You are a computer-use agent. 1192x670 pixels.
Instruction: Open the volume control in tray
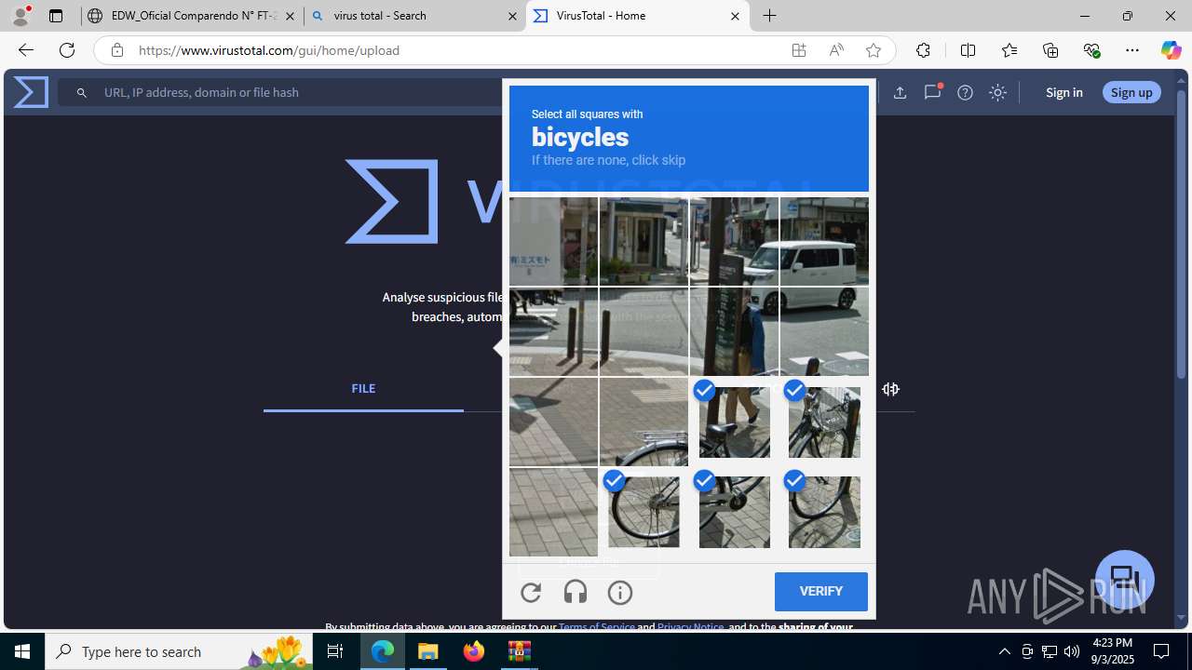click(x=1072, y=651)
